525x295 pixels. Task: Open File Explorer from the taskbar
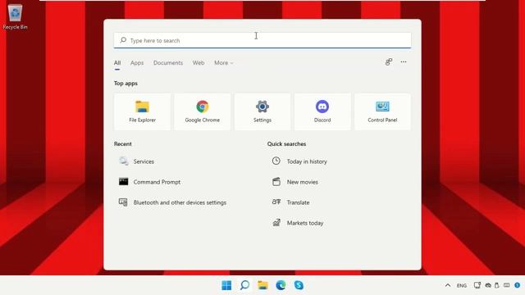262,285
